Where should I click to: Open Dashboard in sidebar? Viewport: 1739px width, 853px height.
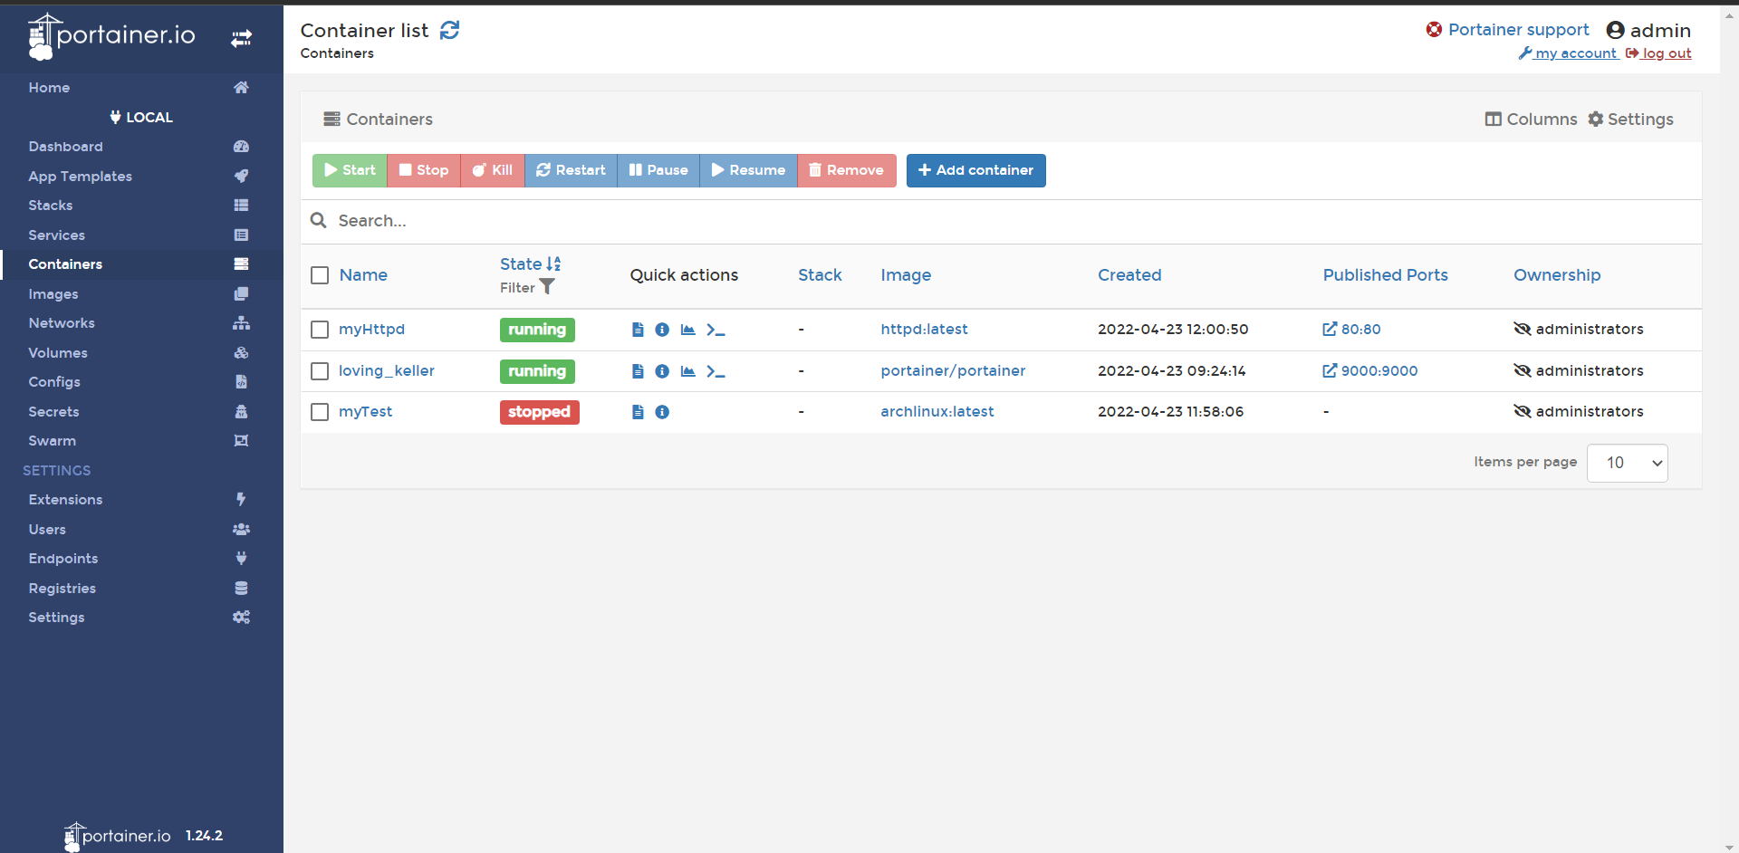[141, 147]
